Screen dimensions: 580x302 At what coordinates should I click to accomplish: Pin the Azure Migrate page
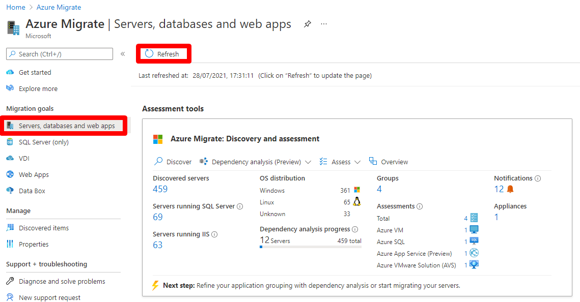pos(307,24)
